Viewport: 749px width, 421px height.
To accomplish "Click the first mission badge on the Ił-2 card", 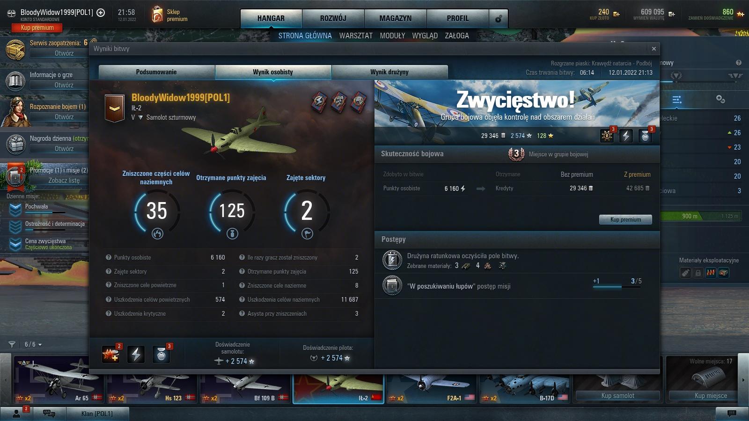I will click(319, 101).
